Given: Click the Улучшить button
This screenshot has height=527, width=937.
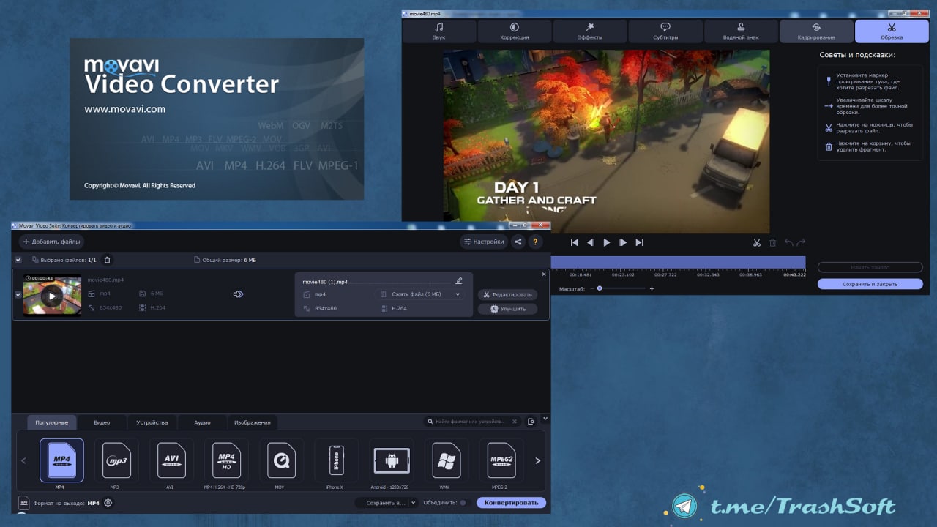Looking at the screenshot, I should point(507,309).
